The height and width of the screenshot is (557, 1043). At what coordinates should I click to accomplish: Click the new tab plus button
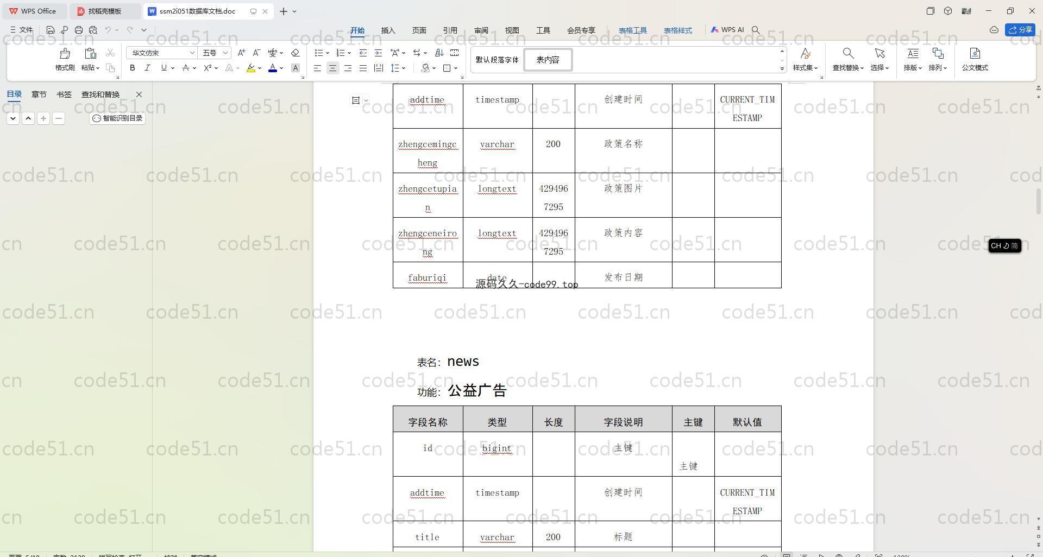click(284, 11)
